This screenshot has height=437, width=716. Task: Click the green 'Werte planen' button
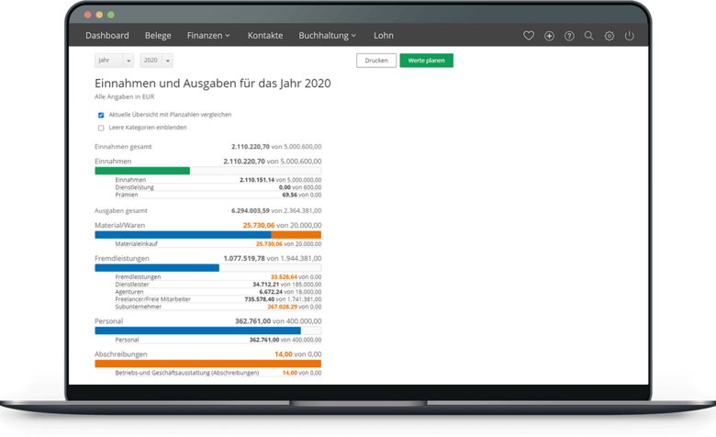tap(426, 61)
